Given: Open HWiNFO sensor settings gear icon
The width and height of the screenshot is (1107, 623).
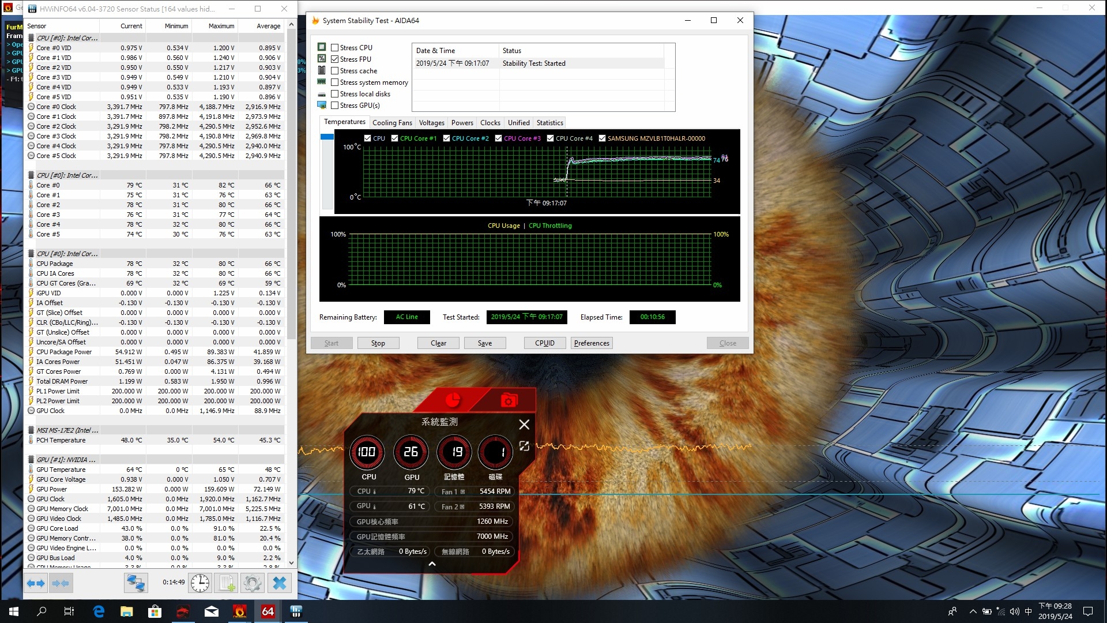Looking at the screenshot, I should 252,583.
